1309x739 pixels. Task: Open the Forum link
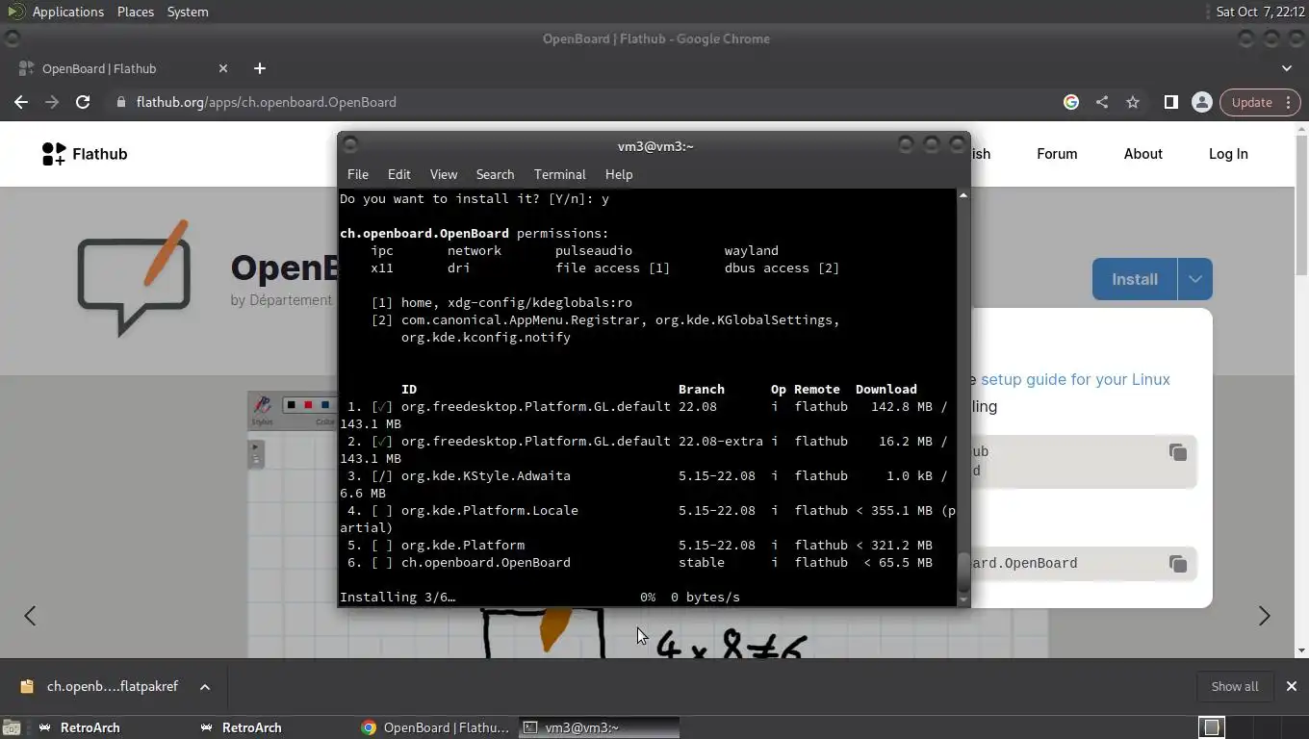click(x=1057, y=154)
